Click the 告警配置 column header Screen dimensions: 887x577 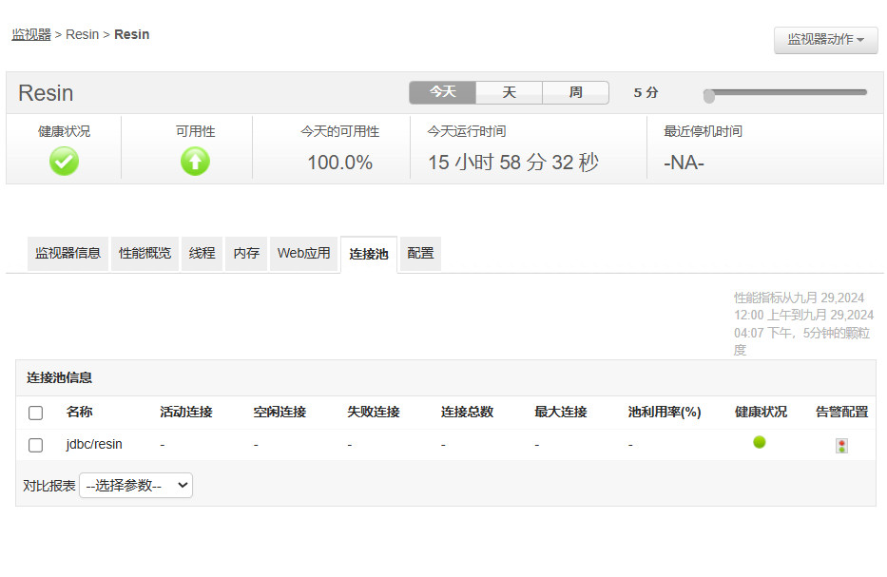tap(841, 412)
